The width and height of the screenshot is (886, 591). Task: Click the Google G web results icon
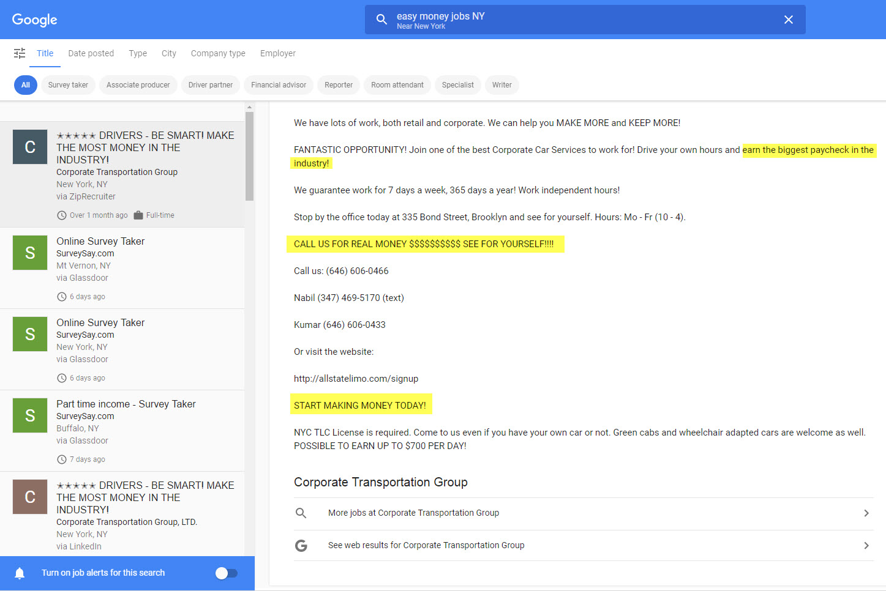pos(301,545)
